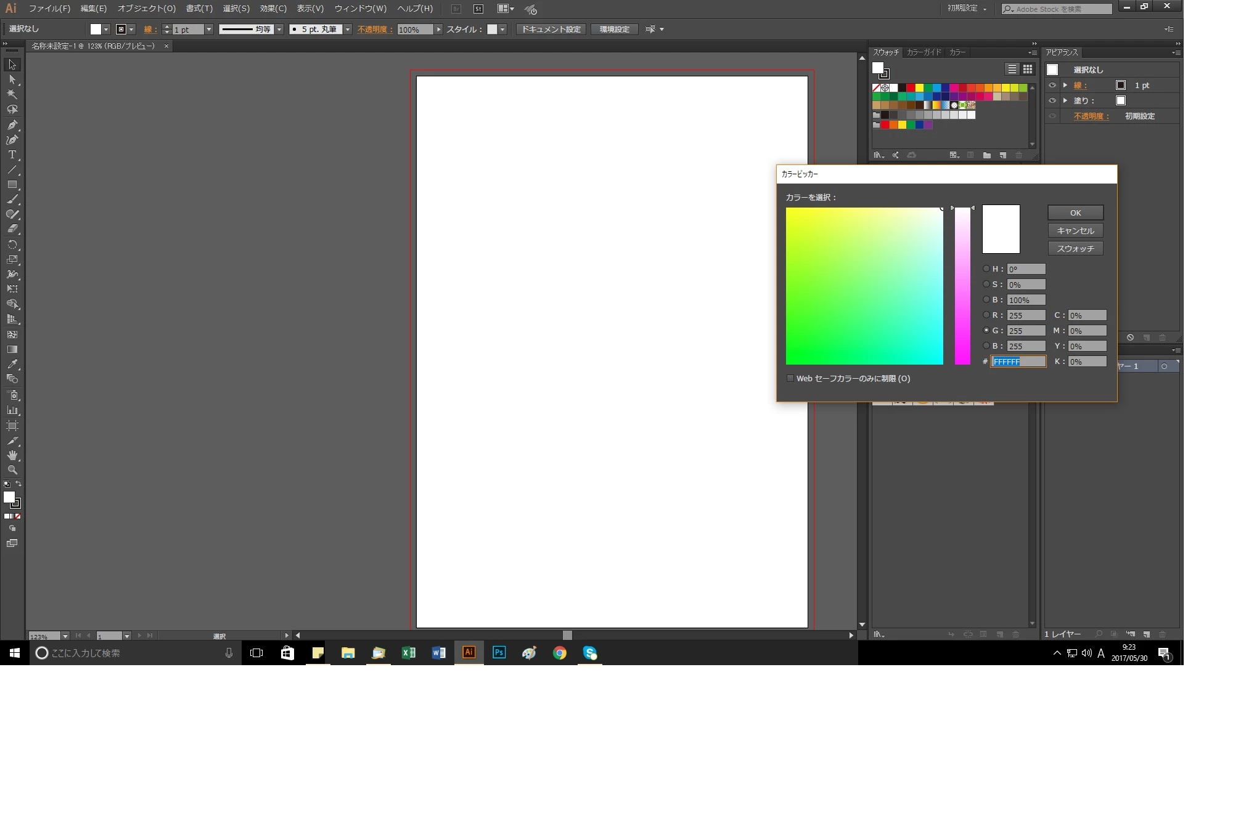Open the Object menu
1233x837 pixels.
tap(146, 9)
